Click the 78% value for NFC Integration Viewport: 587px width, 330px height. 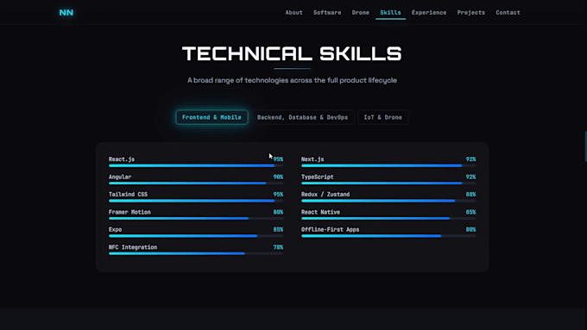click(x=278, y=247)
